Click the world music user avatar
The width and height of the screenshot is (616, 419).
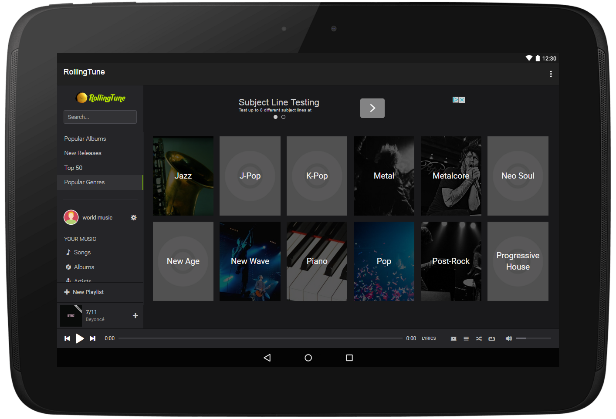click(71, 217)
